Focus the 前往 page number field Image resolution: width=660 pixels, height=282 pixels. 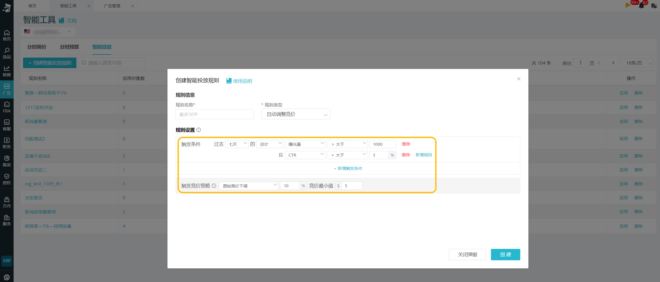click(x=580, y=63)
